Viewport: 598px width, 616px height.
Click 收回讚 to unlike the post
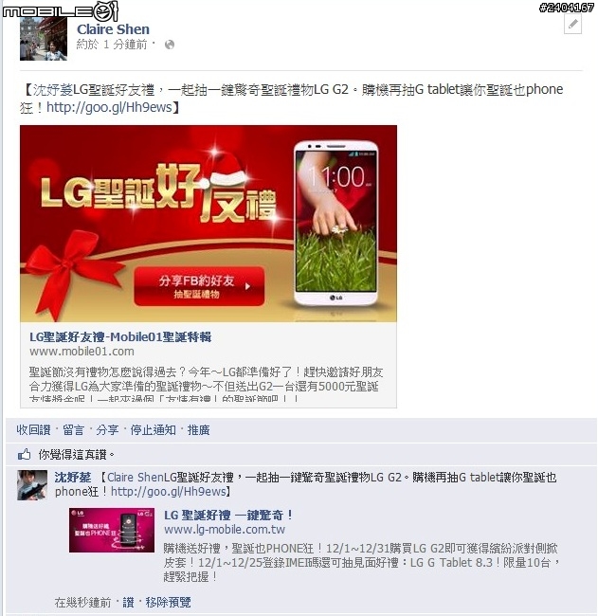33,430
